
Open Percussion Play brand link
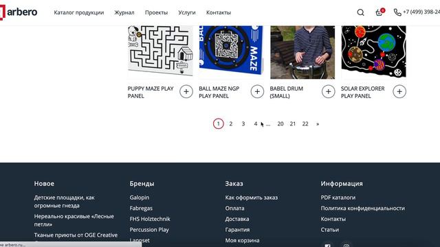149,230
